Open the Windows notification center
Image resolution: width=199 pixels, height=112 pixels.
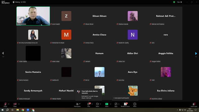pyautogui.click(x=196, y=110)
